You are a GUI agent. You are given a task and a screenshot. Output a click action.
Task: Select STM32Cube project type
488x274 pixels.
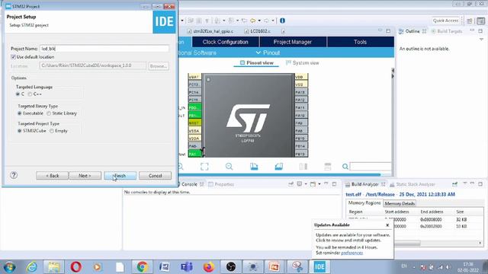click(20, 131)
